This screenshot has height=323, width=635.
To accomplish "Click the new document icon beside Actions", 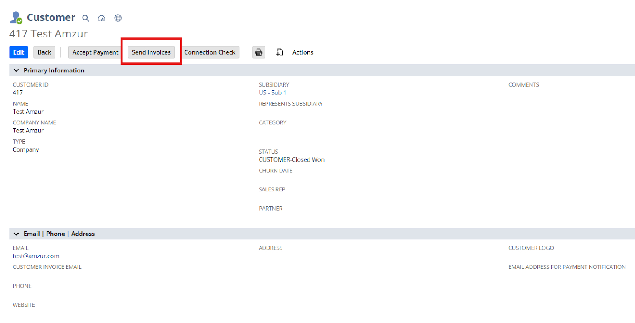I will (280, 52).
